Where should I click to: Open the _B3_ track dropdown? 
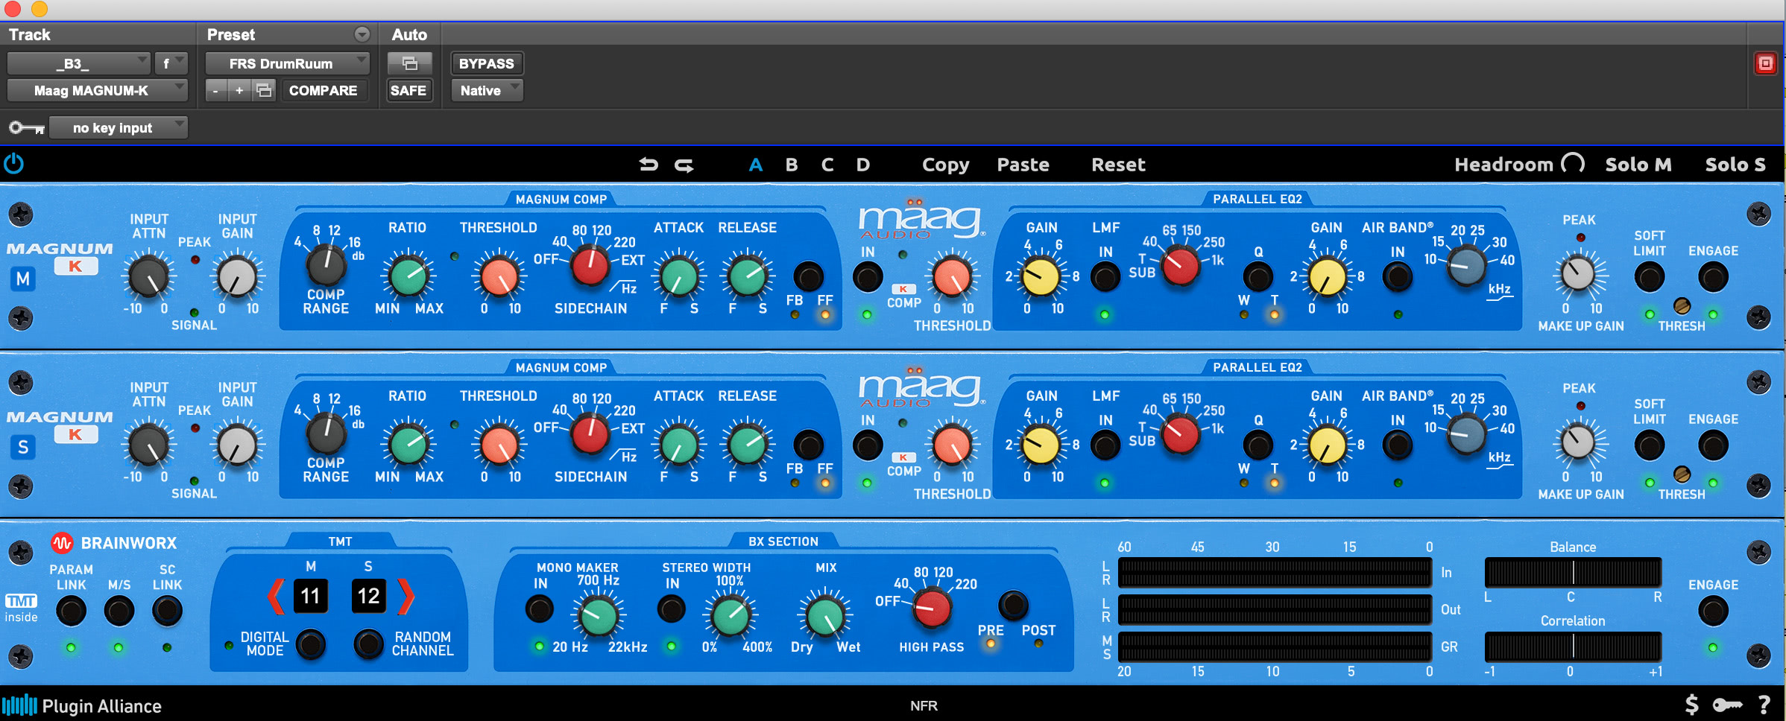tap(79, 63)
